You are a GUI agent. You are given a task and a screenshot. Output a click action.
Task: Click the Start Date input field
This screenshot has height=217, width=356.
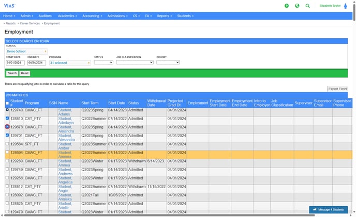(15, 63)
